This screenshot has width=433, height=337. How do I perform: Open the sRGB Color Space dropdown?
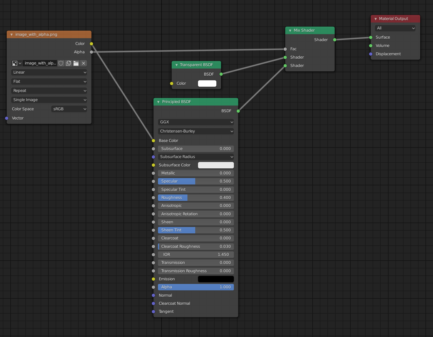(x=69, y=109)
